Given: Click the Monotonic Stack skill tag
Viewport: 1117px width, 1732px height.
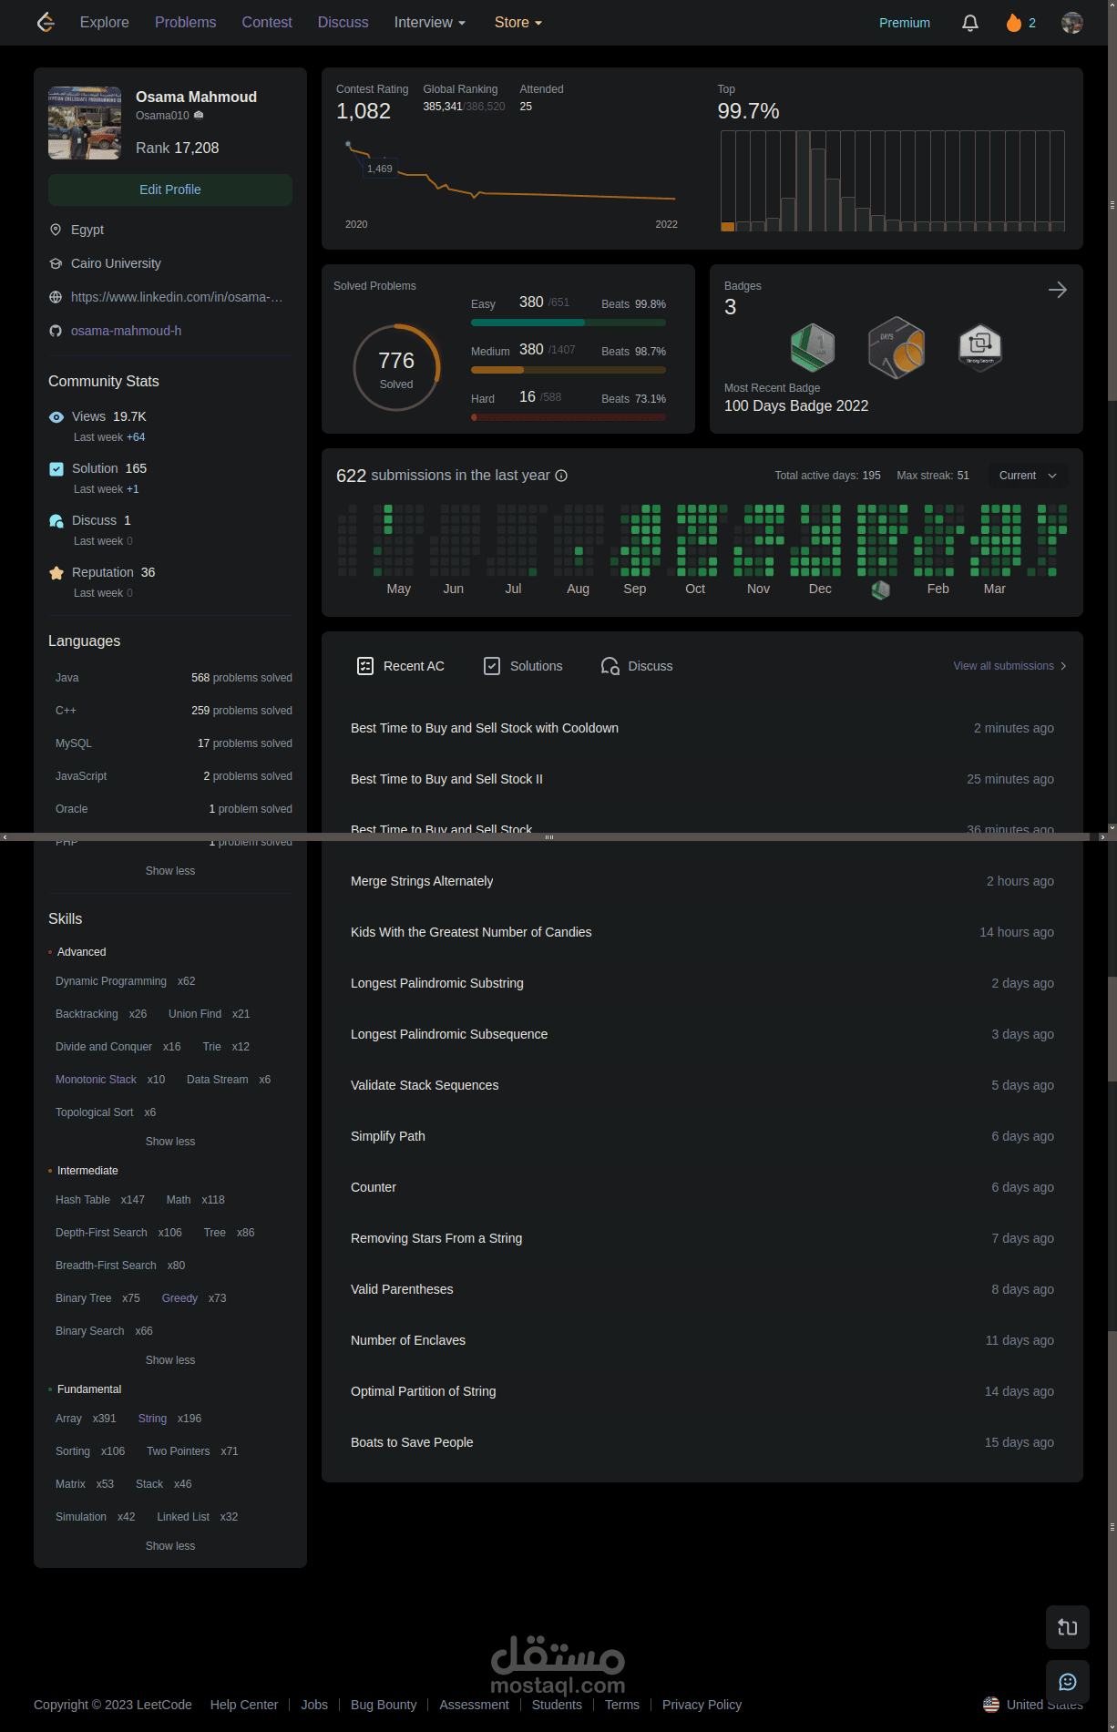Looking at the screenshot, I should (96, 1080).
